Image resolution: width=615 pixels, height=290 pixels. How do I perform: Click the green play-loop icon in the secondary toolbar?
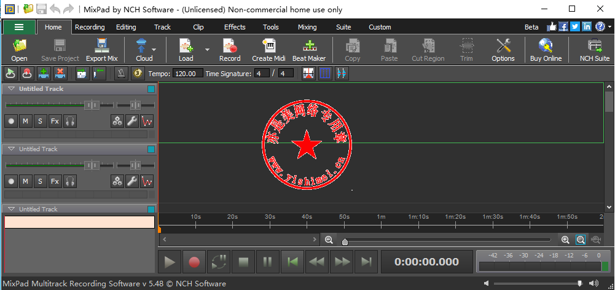pyautogui.click(x=10, y=73)
